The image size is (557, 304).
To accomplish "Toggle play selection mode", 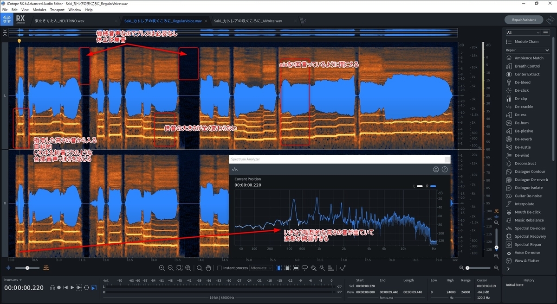I will click(79, 288).
